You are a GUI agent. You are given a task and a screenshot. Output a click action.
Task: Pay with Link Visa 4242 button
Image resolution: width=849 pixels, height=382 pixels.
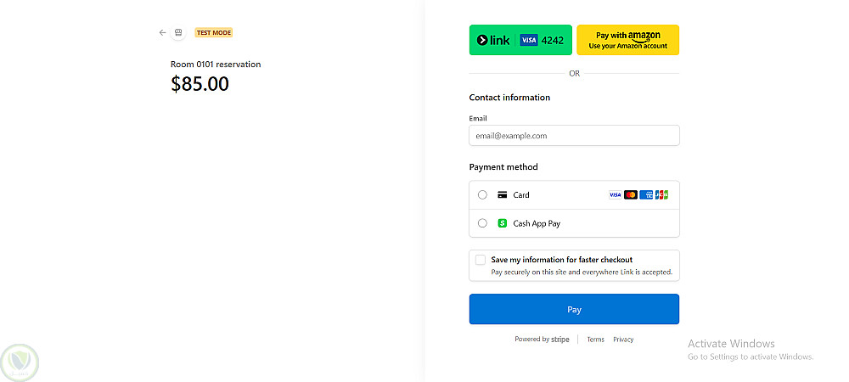520,40
